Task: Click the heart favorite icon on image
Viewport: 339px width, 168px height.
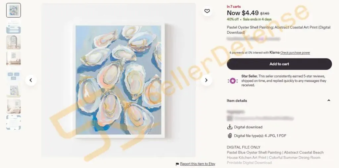Action: [207, 11]
